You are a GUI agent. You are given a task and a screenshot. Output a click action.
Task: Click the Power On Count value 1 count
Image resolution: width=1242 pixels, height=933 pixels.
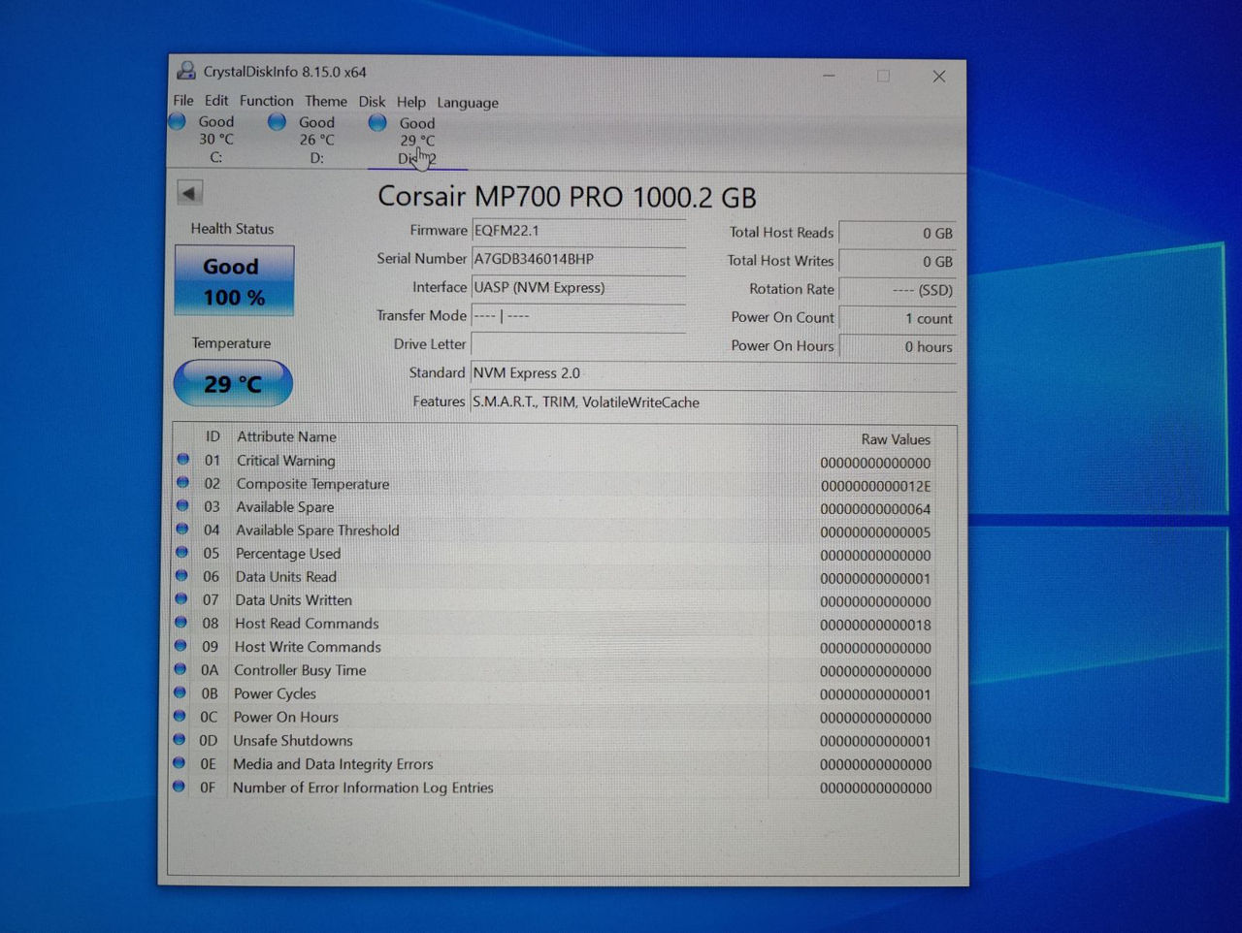(x=898, y=318)
